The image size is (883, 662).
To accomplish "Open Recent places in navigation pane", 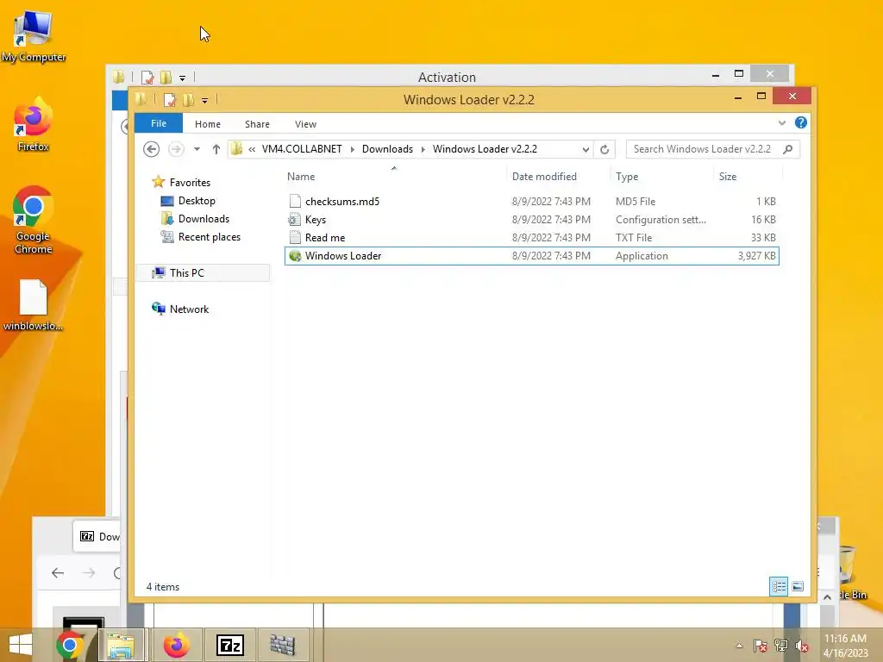I will point(209,237).
